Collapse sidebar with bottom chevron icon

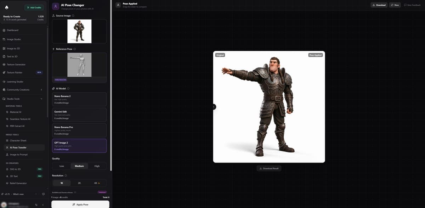pyautogui.click(x=43, y=205)
